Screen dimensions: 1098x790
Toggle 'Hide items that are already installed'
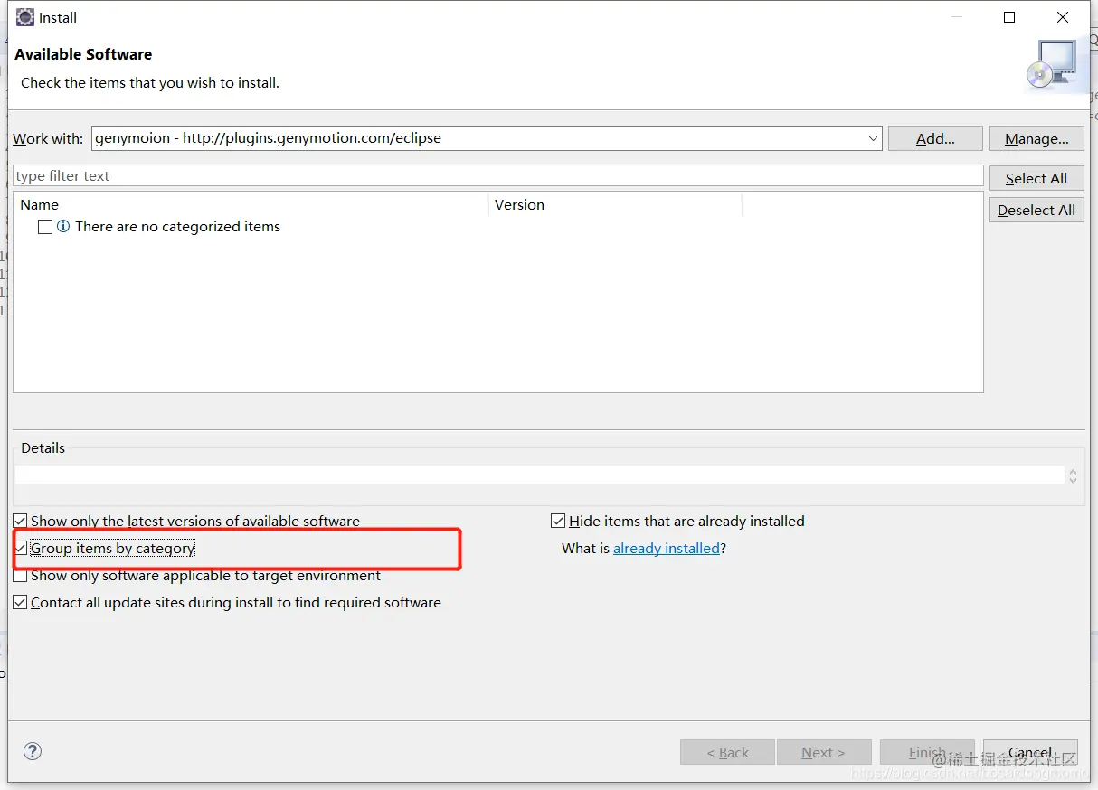click(x=558, y=521)
